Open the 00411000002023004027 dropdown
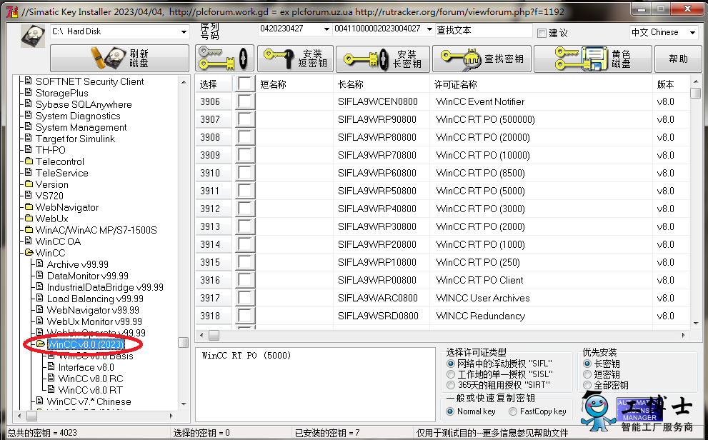The height and width of the screenshot is (440, 708). point(429,29)
